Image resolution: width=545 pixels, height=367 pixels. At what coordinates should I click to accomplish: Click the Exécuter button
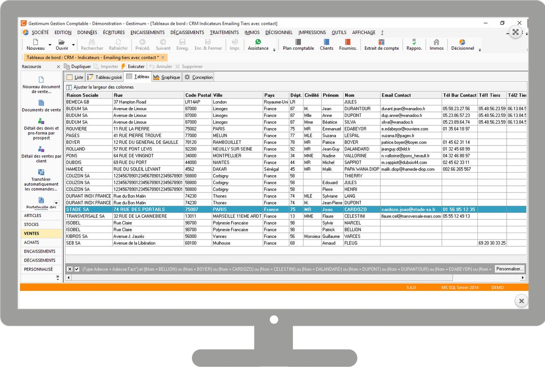(x=133, y=66)
